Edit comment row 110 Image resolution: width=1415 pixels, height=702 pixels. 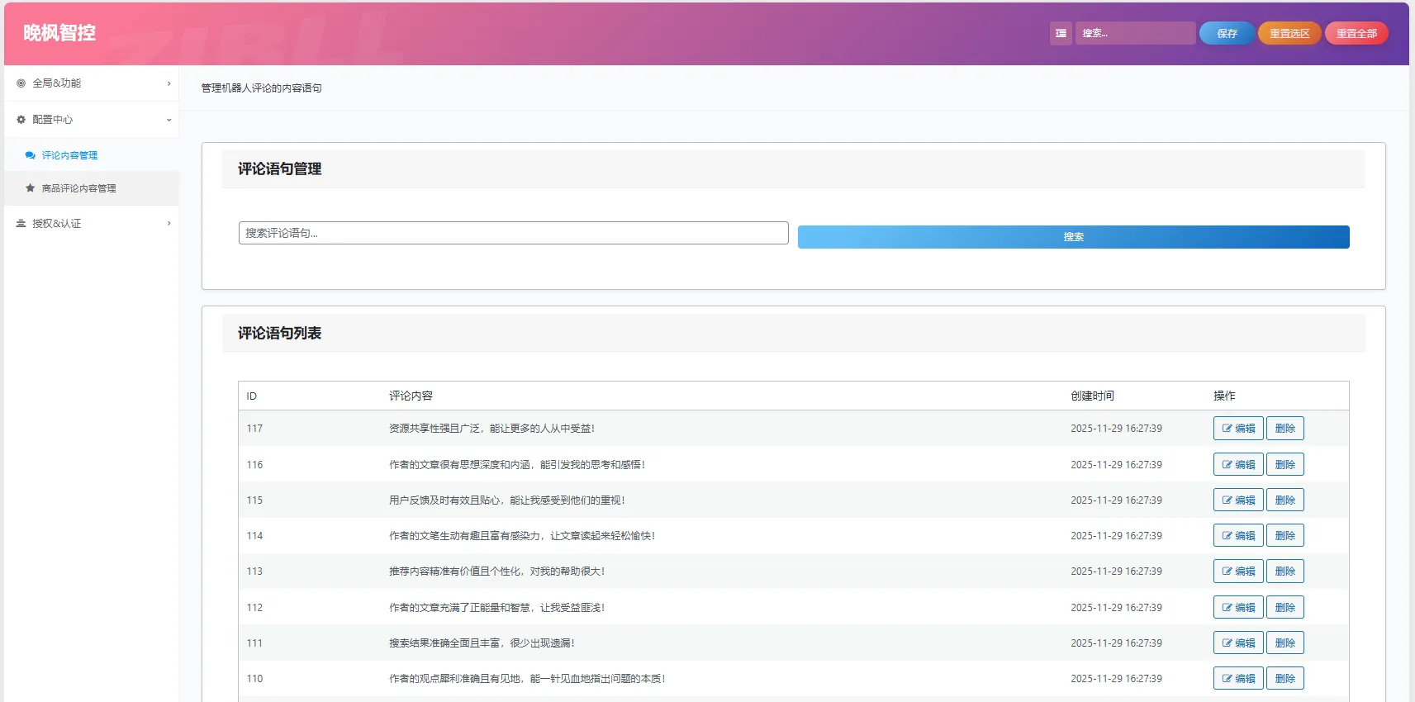1238,679
